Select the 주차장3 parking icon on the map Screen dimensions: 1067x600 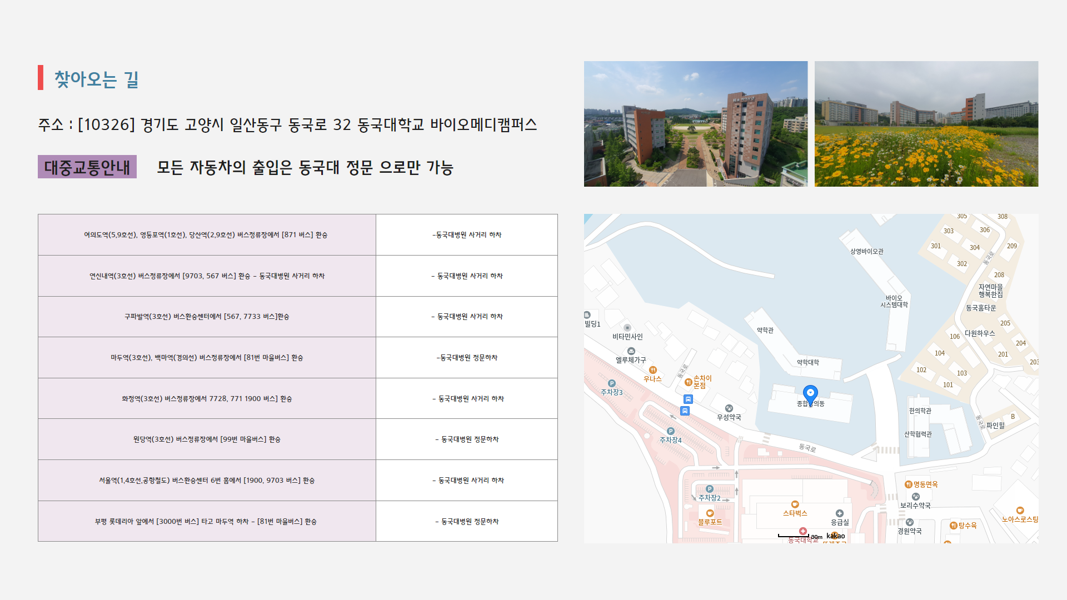[x=612, y=383]
